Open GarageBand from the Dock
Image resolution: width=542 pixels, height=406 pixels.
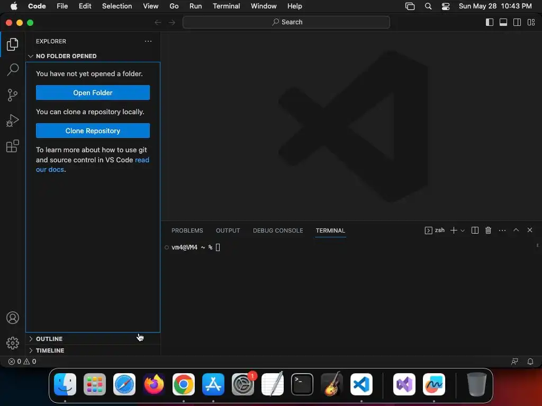pyautogui.click(x=331, y=384)
